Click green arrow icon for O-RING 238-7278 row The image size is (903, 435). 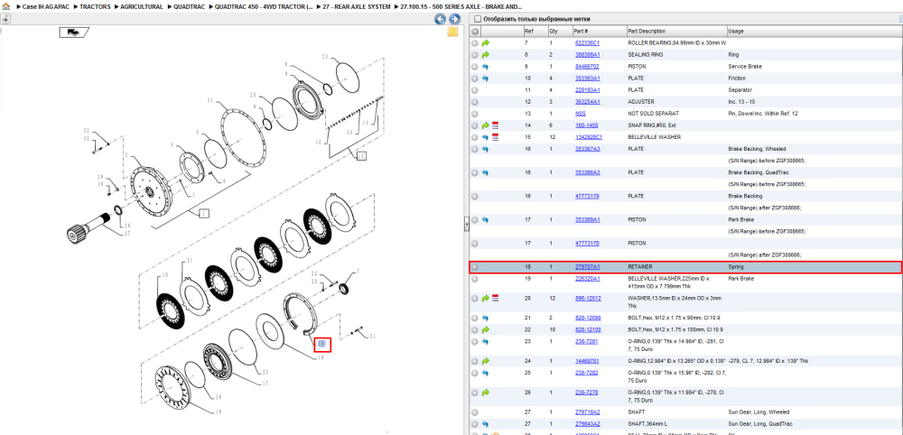(486, 393)
